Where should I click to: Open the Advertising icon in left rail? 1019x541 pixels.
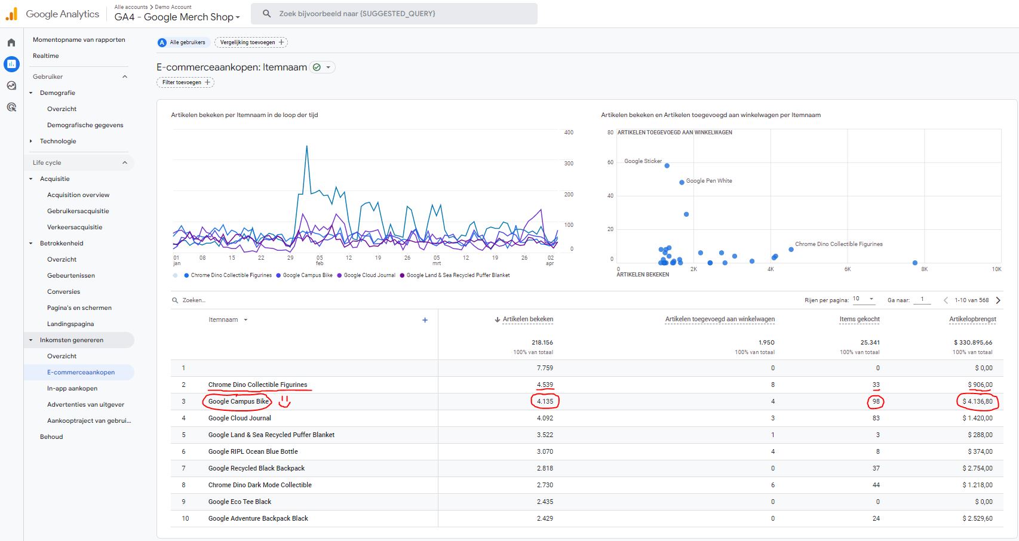pyautogui.click(x=11, y=107)
